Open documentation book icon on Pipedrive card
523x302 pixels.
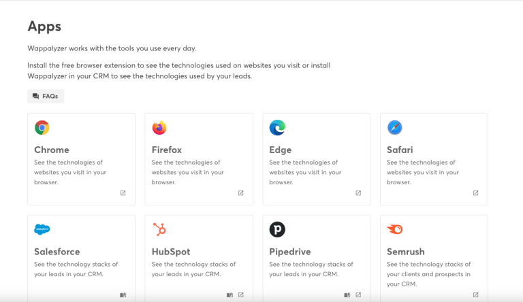(x=347, y=295)
